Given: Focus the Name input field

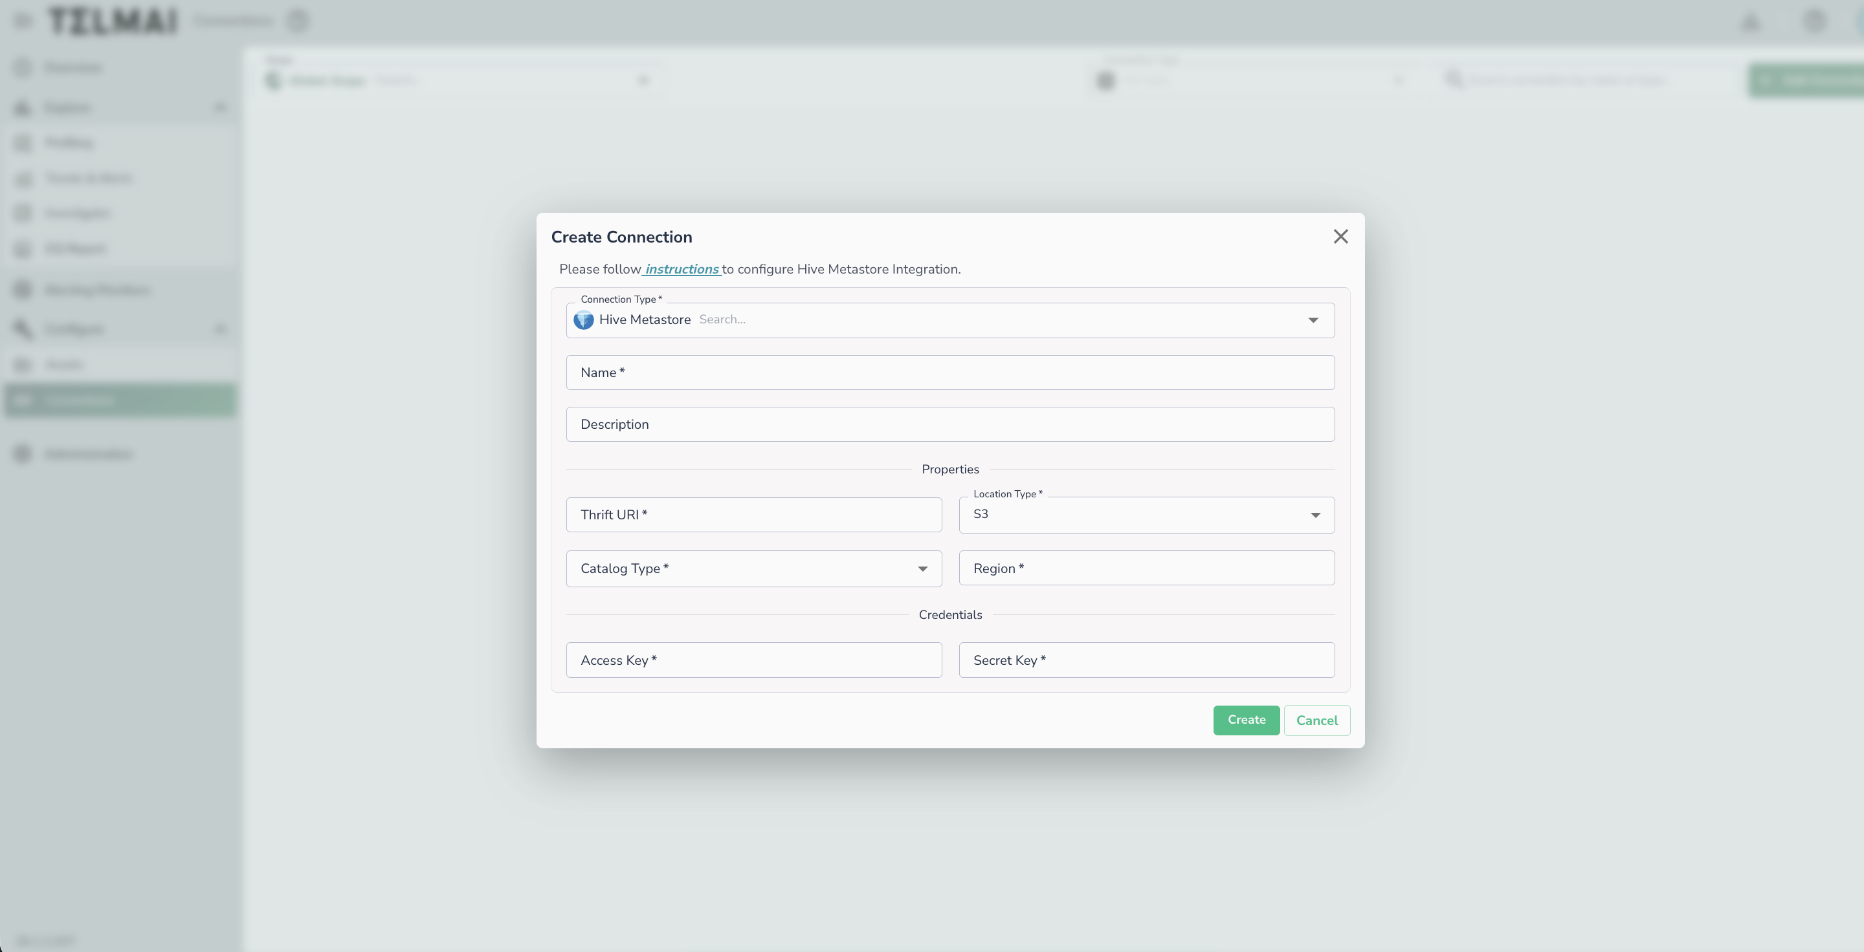Looking at the screenshot, I should click(x=950, y=373).
